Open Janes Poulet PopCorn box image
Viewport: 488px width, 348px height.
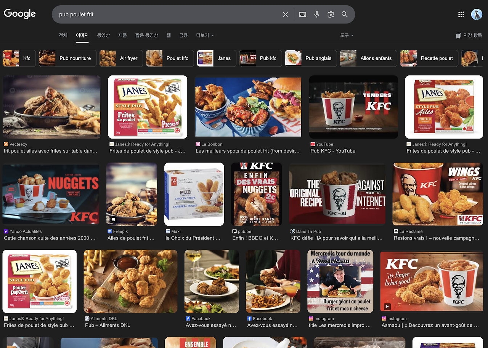click(x=40, y=281)
